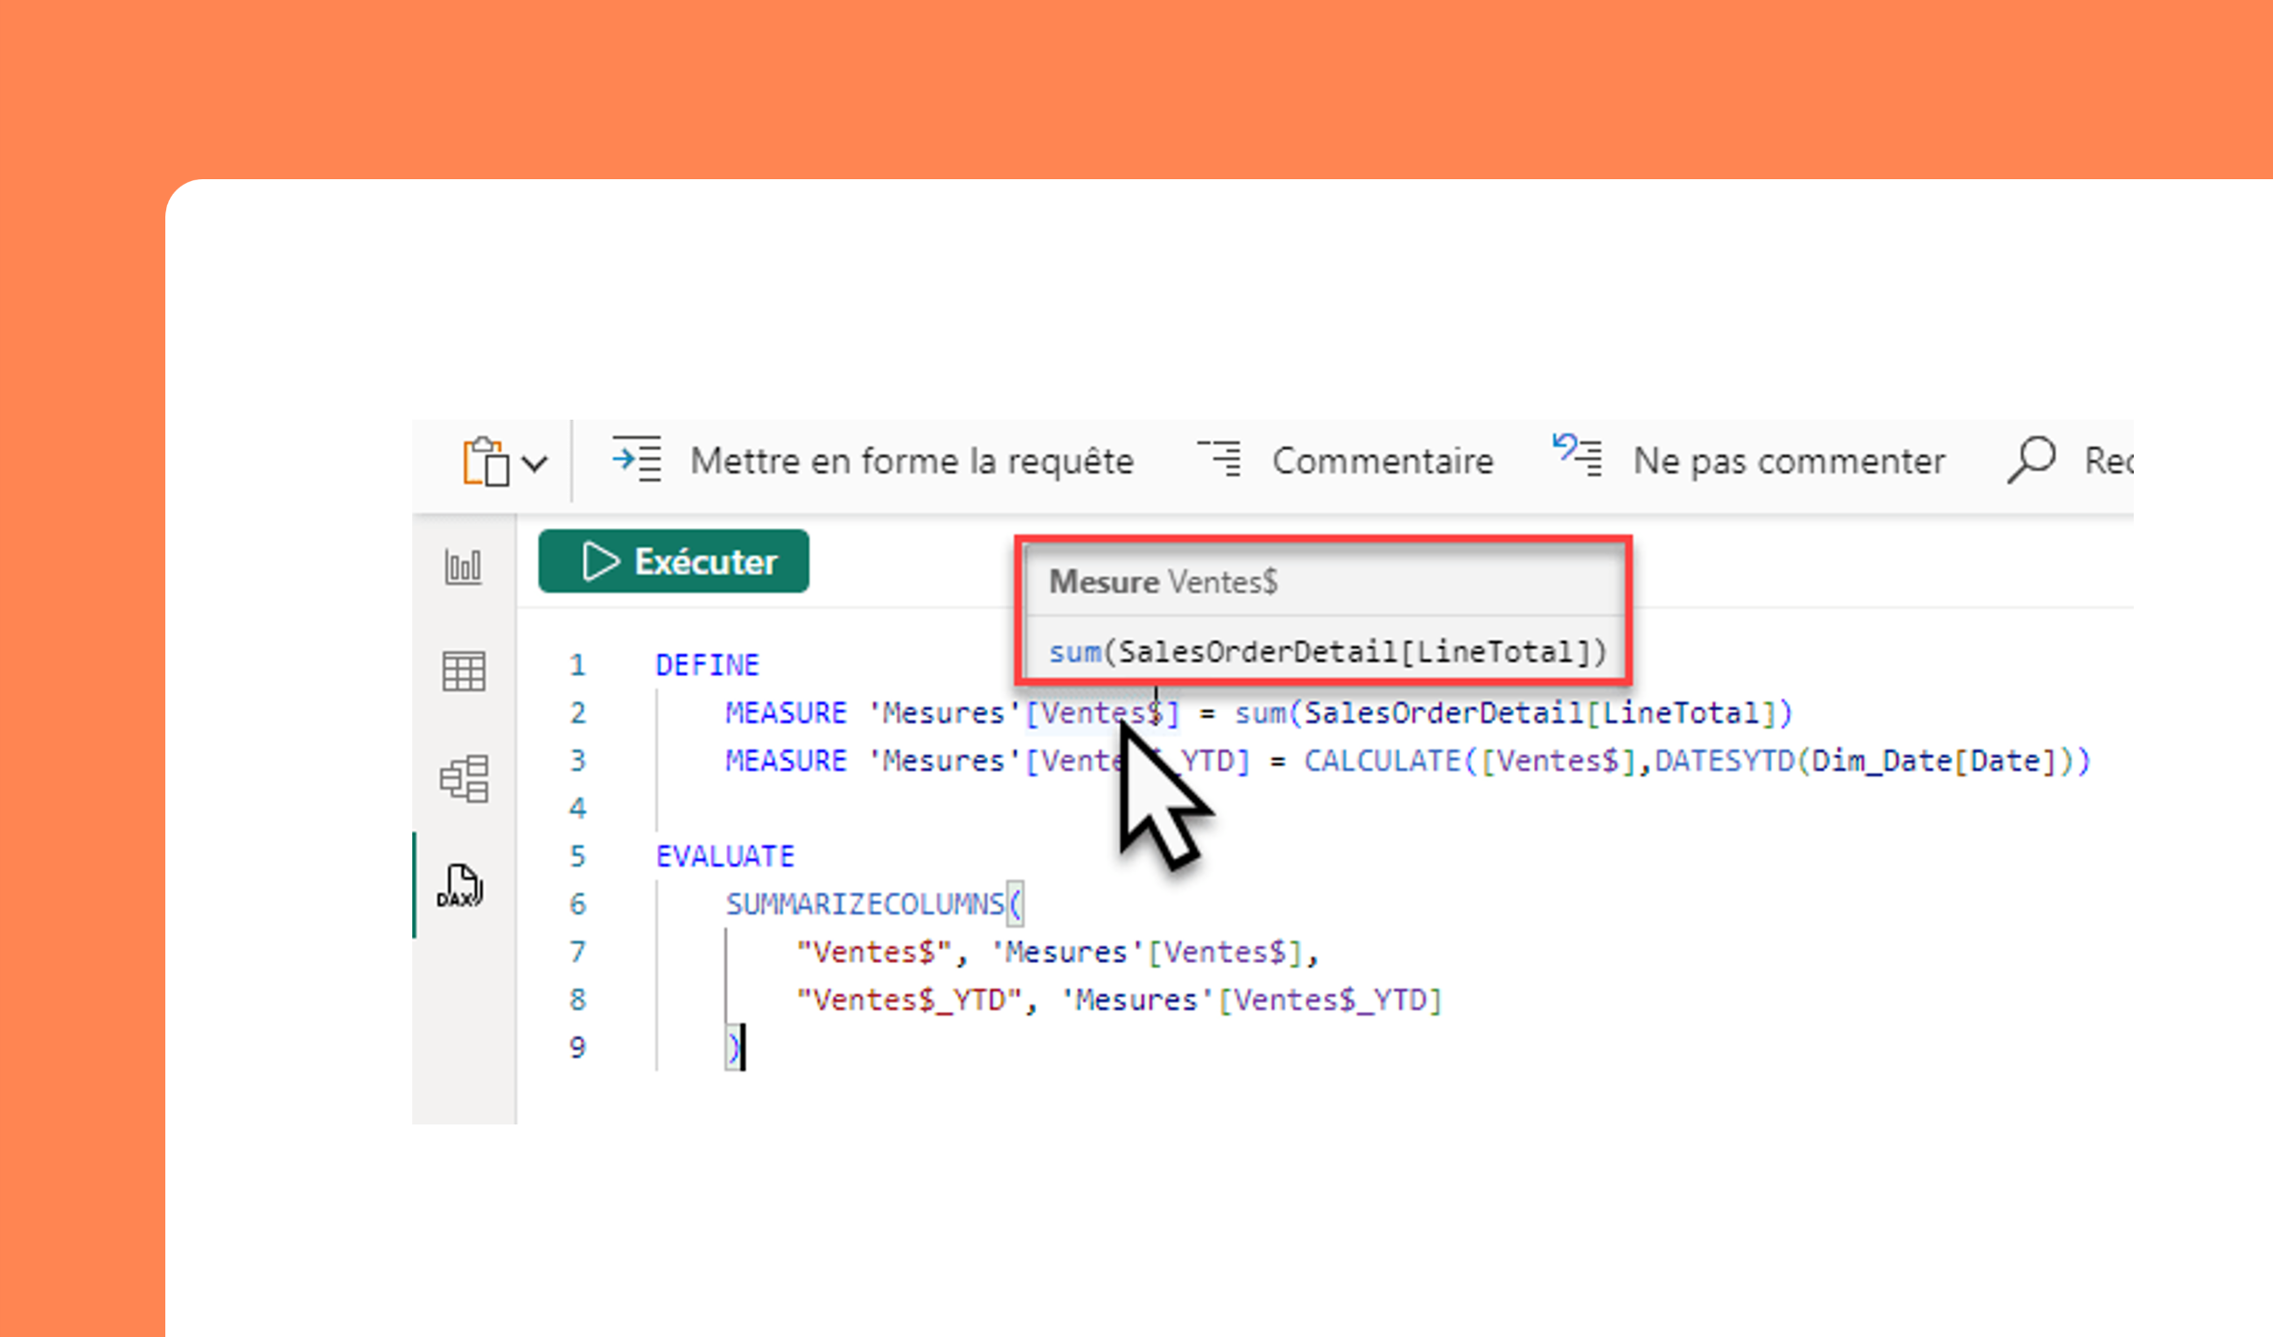The width and height of the screenshot is (2273, 1337).
Task: Click Mettre en forme la requête
Action: (x=911, y=461)
